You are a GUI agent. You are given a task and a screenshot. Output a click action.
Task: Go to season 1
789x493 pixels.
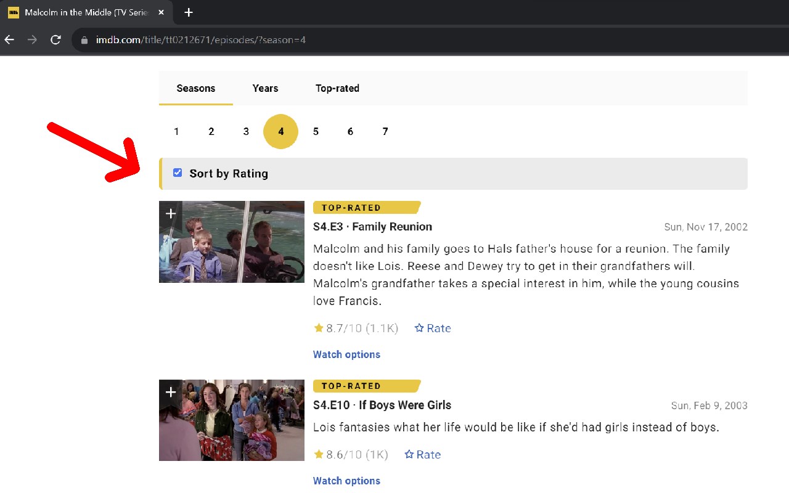tap(176, 131)
